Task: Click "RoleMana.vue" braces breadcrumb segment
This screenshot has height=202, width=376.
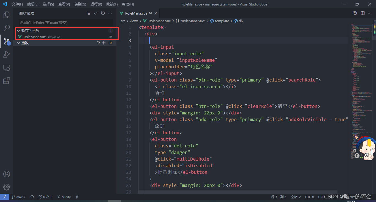Action: (x=190, y=21)
